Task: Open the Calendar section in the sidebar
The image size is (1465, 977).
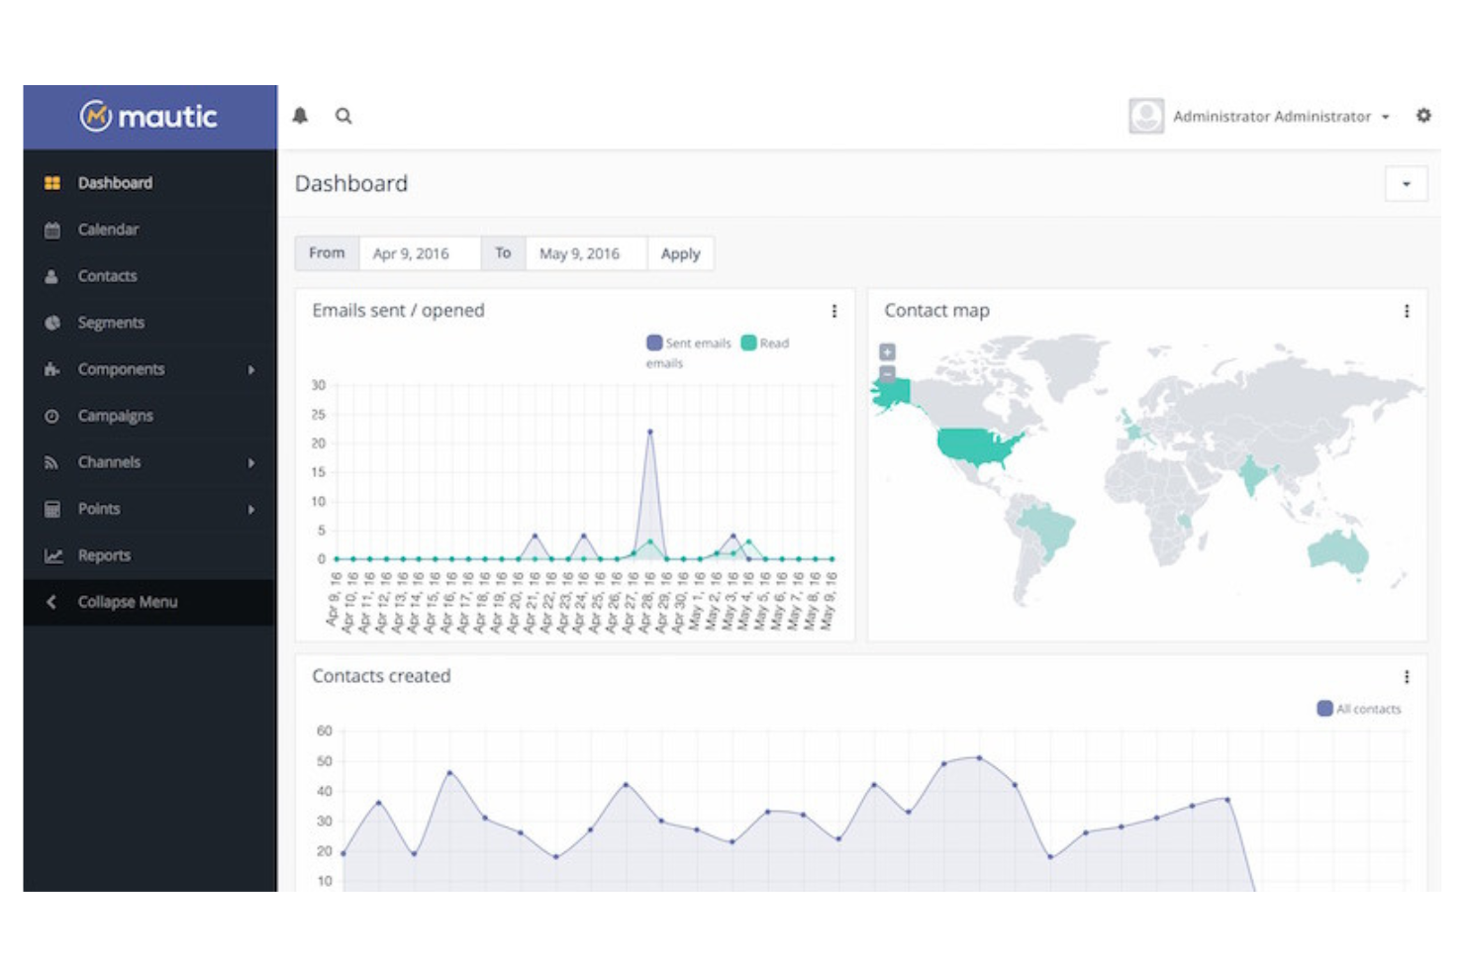Action: tap(108, 229)
